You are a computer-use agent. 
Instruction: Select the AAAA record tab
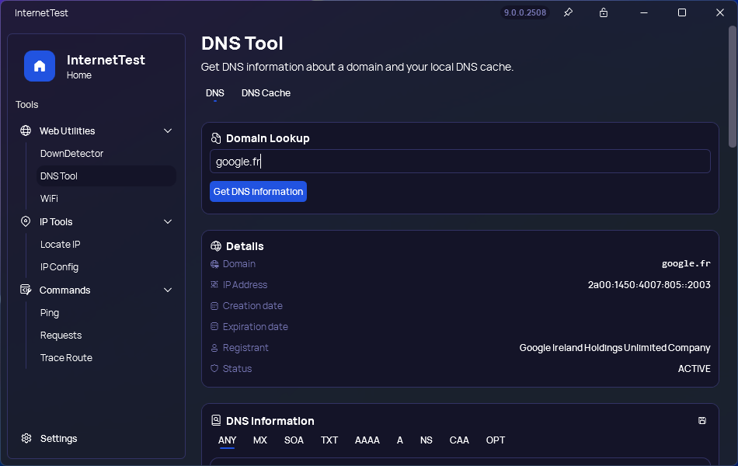pyautogui.click(x=367, y=440)
